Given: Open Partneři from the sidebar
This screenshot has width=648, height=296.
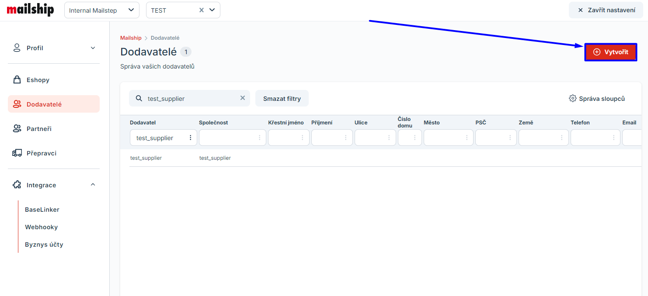Looking at the screenshot, I should [x=39, y=129].
